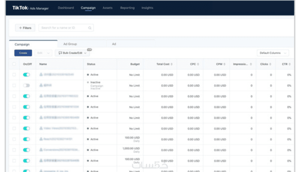Expand the Default Columns dropdown

pos(273,53)
